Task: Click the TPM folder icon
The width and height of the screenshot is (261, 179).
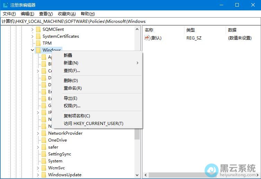Action: point(38,43)
